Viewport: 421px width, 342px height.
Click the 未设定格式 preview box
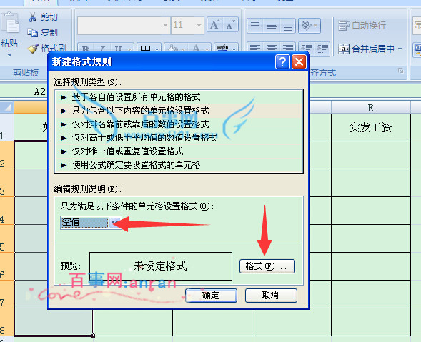click(161, 266)
